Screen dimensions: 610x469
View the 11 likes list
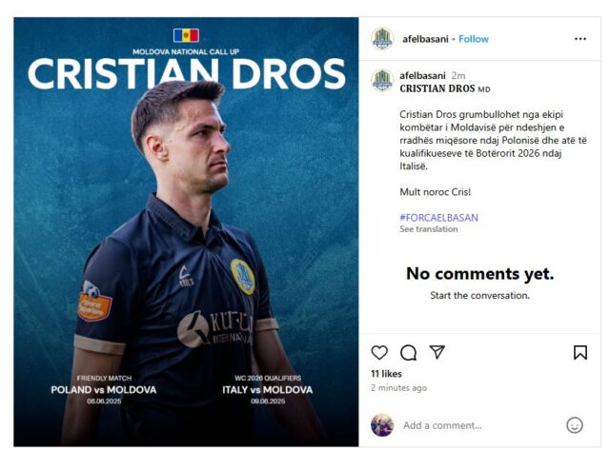pos(386,374)
